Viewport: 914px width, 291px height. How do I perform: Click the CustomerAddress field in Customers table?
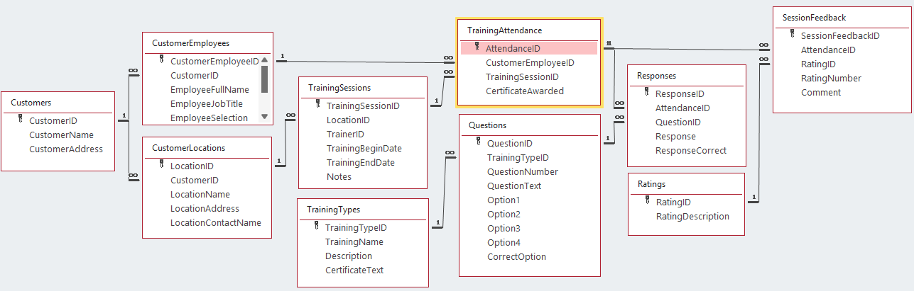(x=65, y=149)
